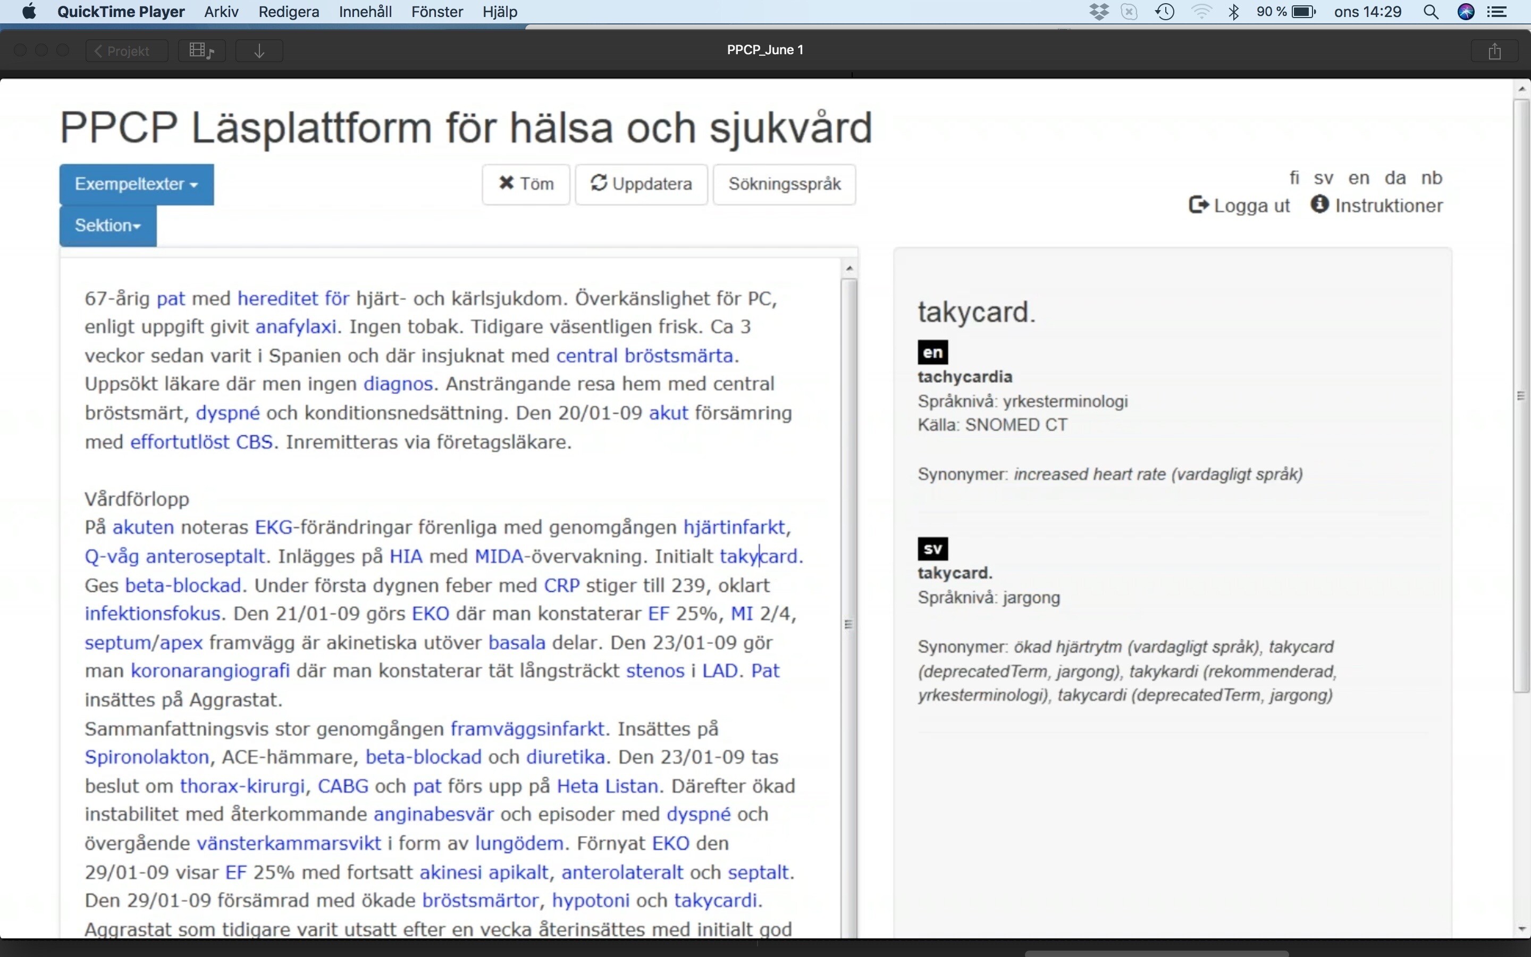Click the term hypotoni
1531x957 pixels.
pyautogui.click(x=591, y=901)
